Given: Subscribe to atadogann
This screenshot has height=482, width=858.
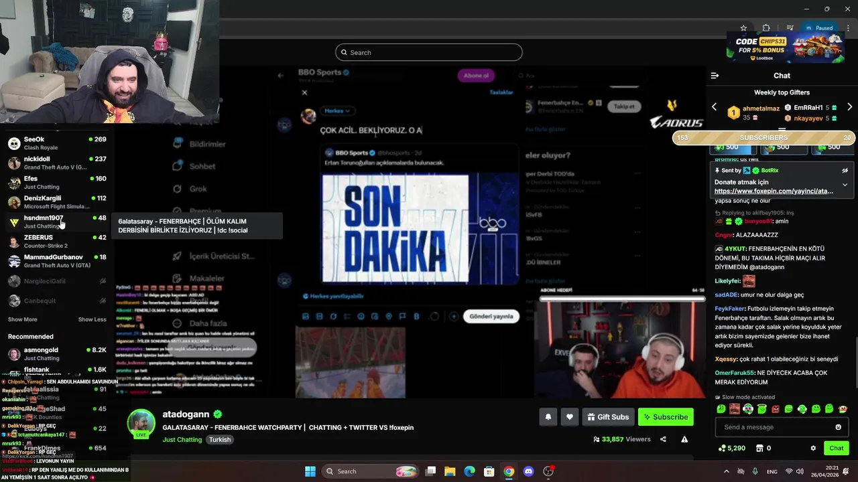Looking at the screenshot, I should point(666,417).
